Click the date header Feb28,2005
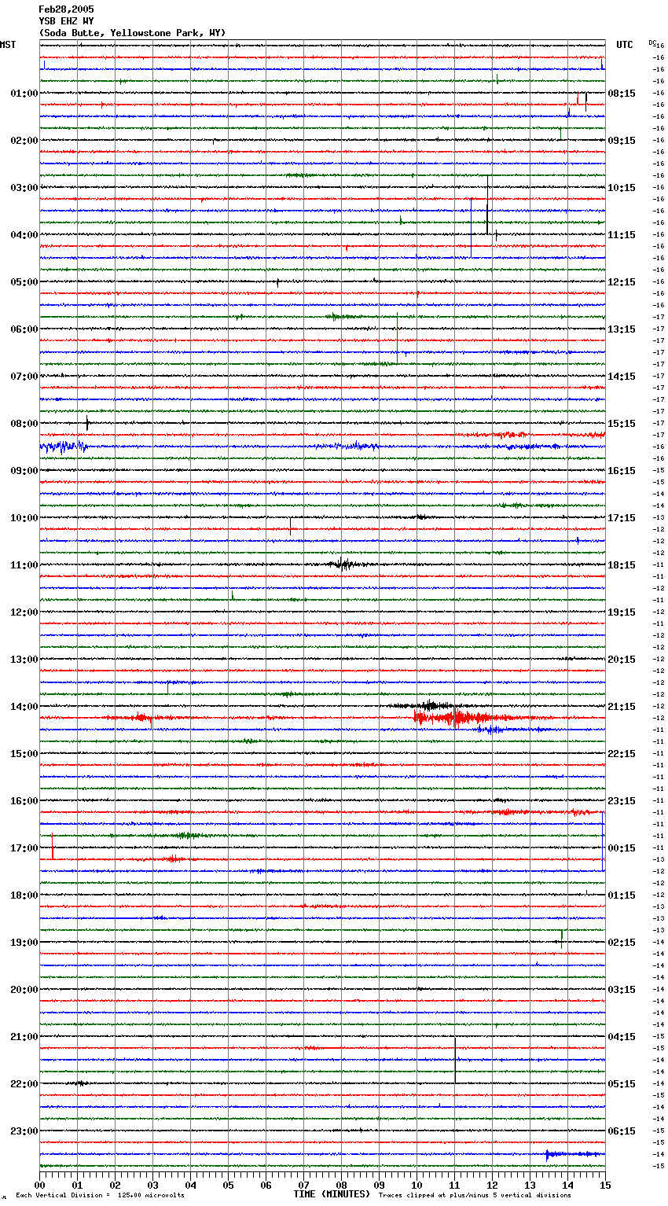The height and width of the screenshot is (1206, 668). 66,9
